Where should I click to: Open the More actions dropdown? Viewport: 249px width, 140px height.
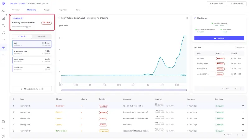tap(237, 3)
